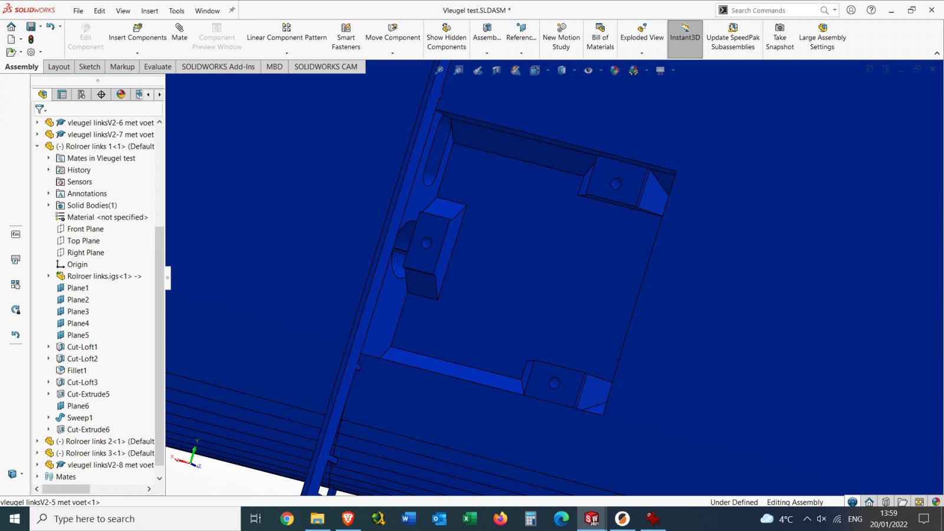Viewport: 944px width, 531px height.
Task: Expand Rolroer links 2<1> component
Action: pos(37,441)
